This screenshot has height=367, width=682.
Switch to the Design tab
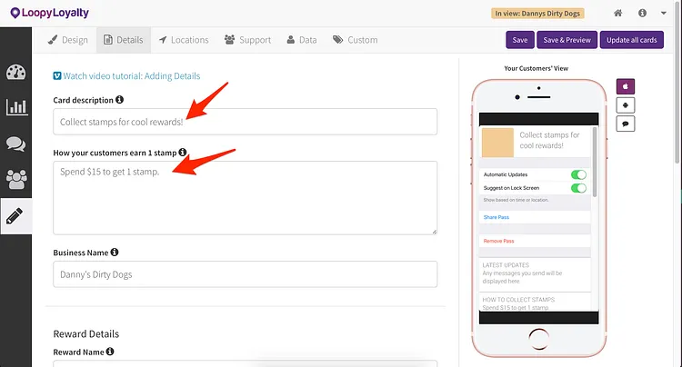tap(68, 40)
